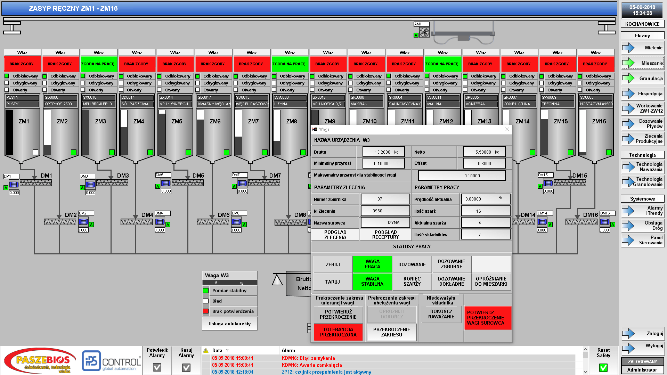667x375 pixels.
Task: Toggle ZM1 Odblokowany checkbox
Action: click(7, 76)
